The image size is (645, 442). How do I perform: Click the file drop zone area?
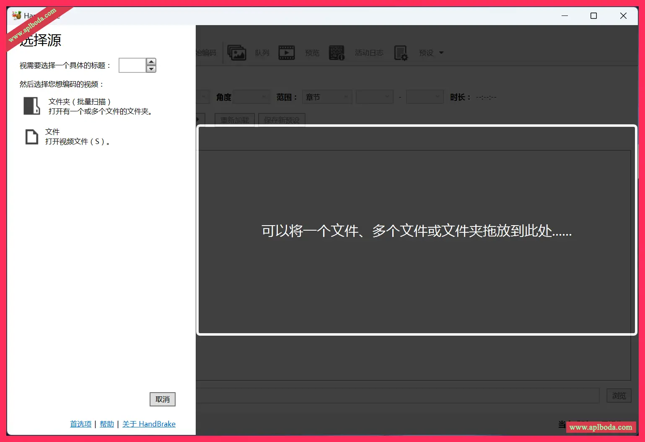pyautogui.click(x=416, y=230)
